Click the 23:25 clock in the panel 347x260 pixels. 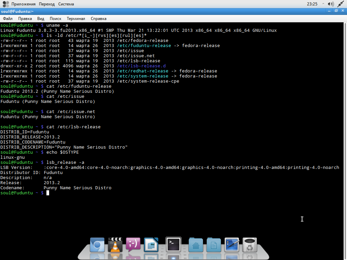click(x=312, y=4)
